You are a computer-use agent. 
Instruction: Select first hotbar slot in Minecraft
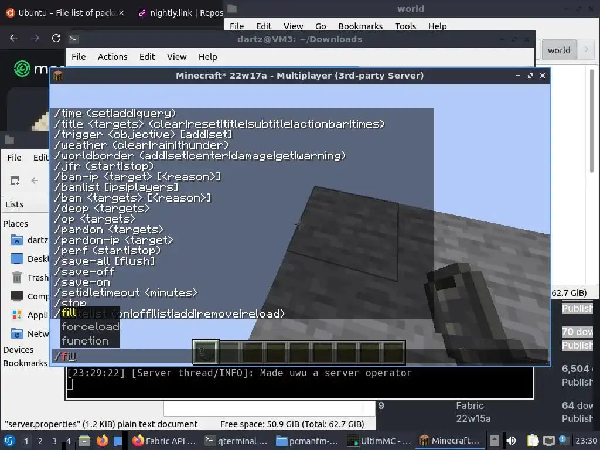point(206,352)
